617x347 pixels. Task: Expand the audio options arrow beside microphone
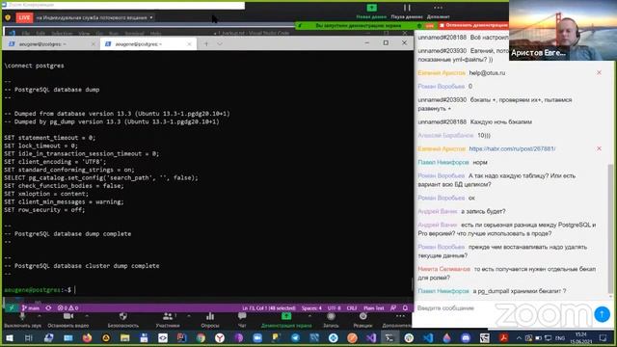tap(39, 316)
